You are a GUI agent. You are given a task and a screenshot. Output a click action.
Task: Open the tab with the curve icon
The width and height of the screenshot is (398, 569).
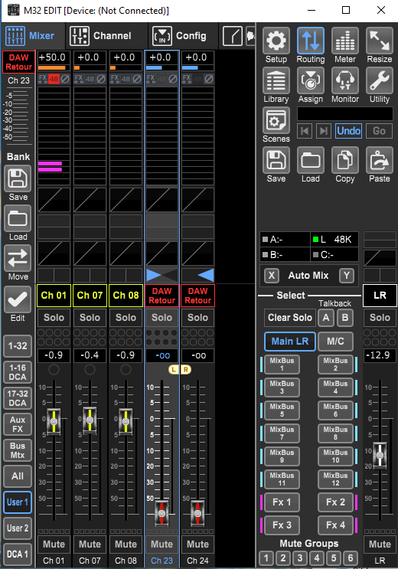pyautogui.click(x=233, y=36)
